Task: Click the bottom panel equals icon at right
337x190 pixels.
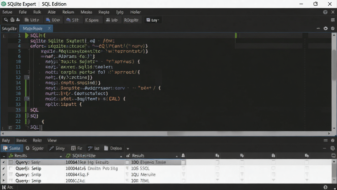Action: pos(325,141)
